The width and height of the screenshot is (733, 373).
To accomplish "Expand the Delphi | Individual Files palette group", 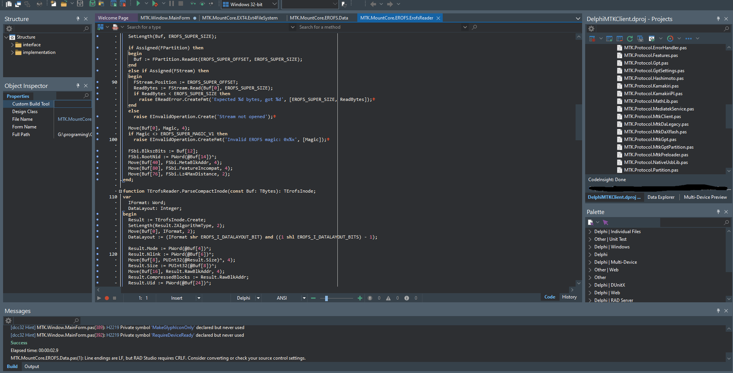I will [x=590, y=232].
